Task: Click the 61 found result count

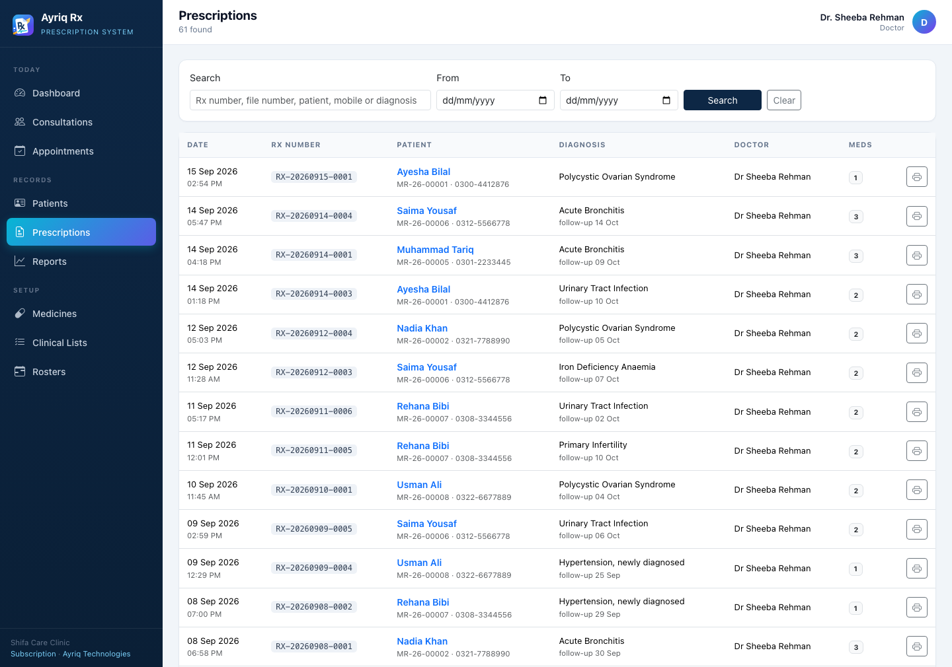Action: (195, 30)
